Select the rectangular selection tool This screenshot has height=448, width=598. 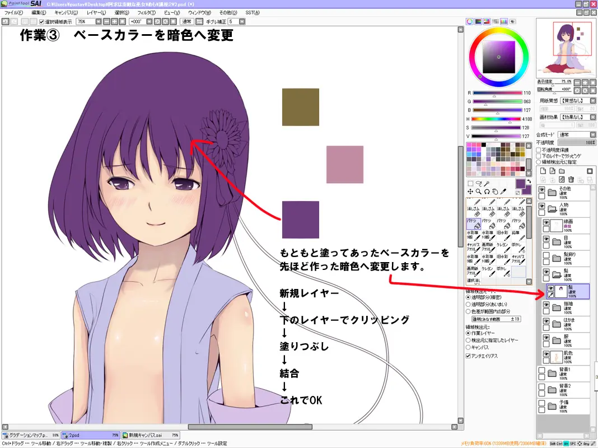[x=470, y=183]
